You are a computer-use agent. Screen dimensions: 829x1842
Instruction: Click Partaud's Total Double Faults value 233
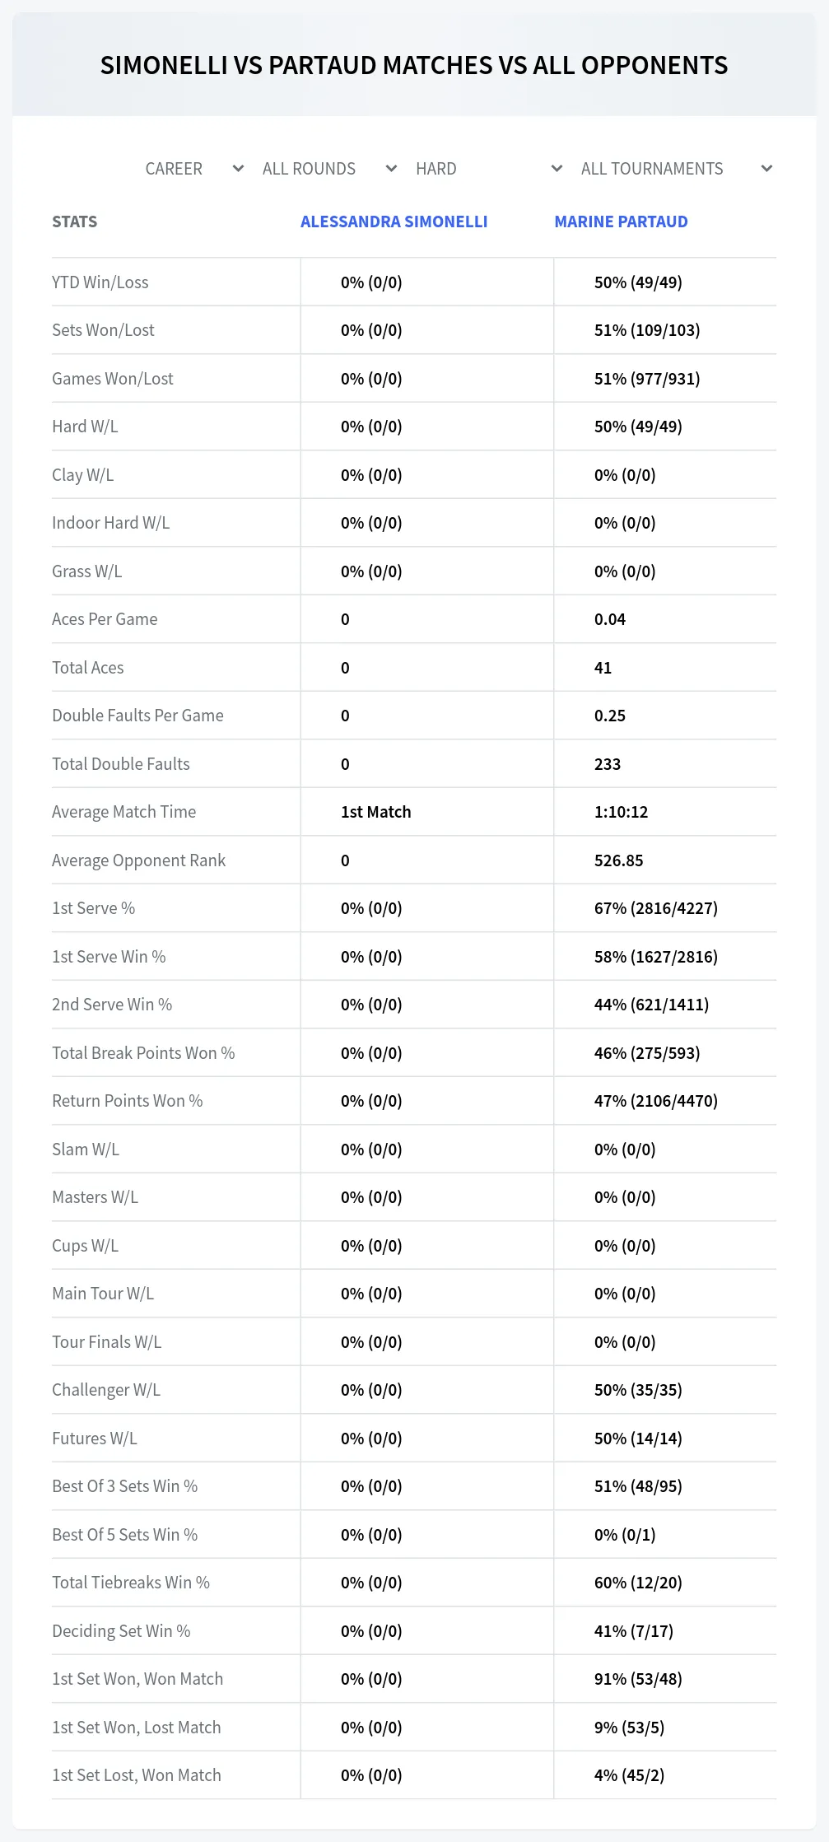click(x=608, y=764)
